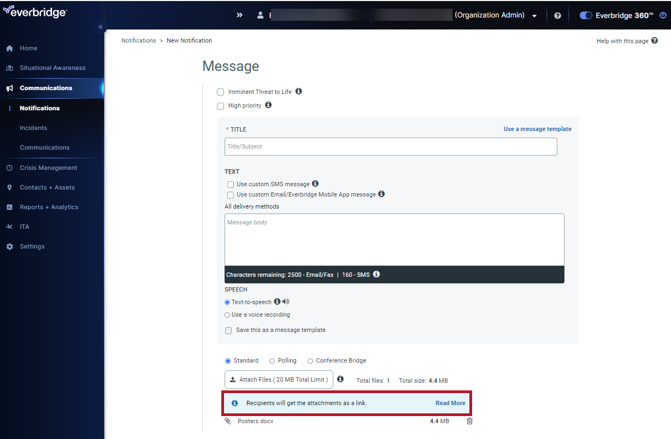The height and width of the screenshot is (439, 671).
Task: Click info icon next to Text-to-speech
Action: [x=277, y=301]
